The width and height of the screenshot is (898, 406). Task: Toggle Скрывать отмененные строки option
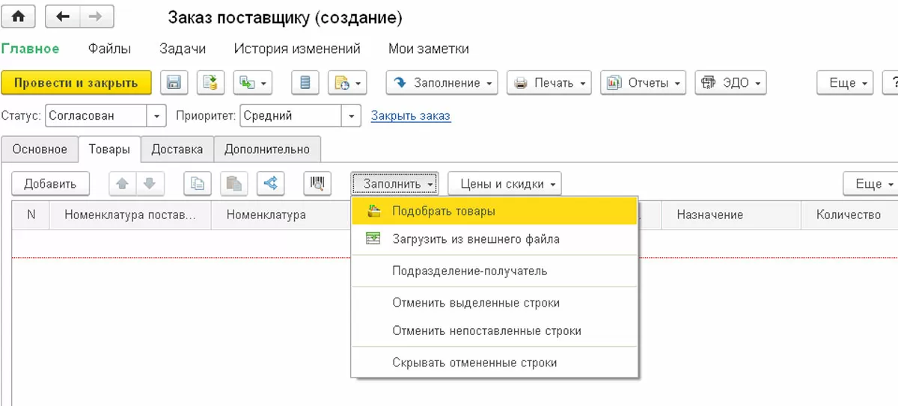(474, 363)
